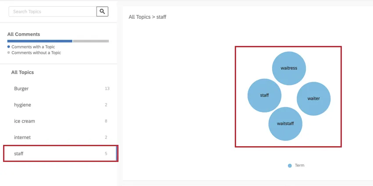Image resolution: width=373 pixels, height=186 pixels.
Task: Click the blue comments-with-topic bar
Action: (39, 41)
